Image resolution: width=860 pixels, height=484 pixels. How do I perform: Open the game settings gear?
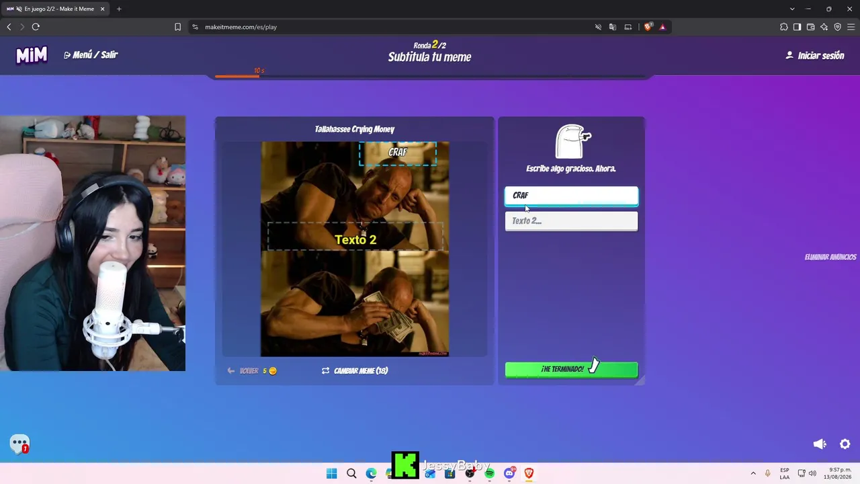(x=845, y=444)
